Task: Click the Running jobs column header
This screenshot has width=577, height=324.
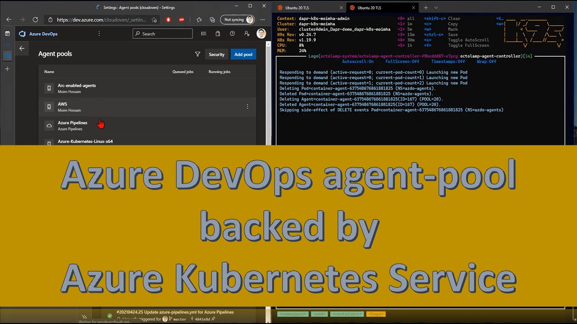Action: [220, 72]
